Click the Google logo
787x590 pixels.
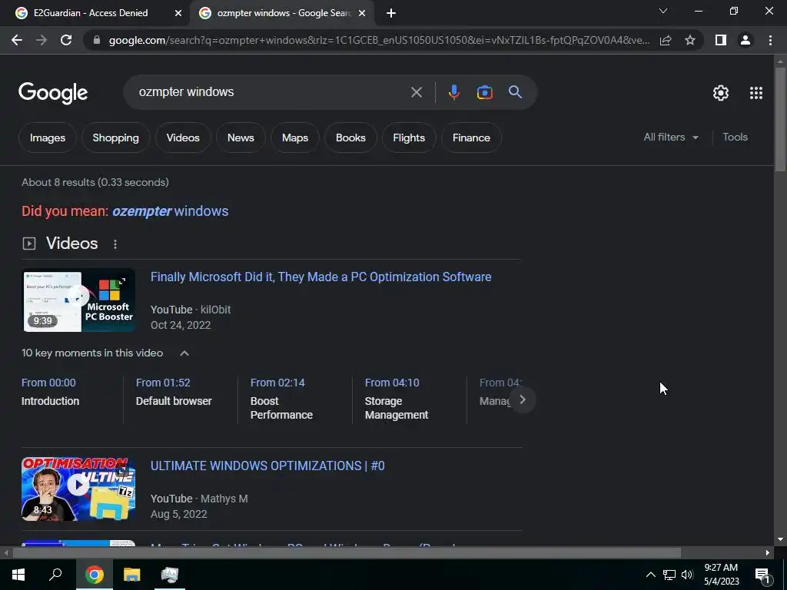tap(53, 93)
